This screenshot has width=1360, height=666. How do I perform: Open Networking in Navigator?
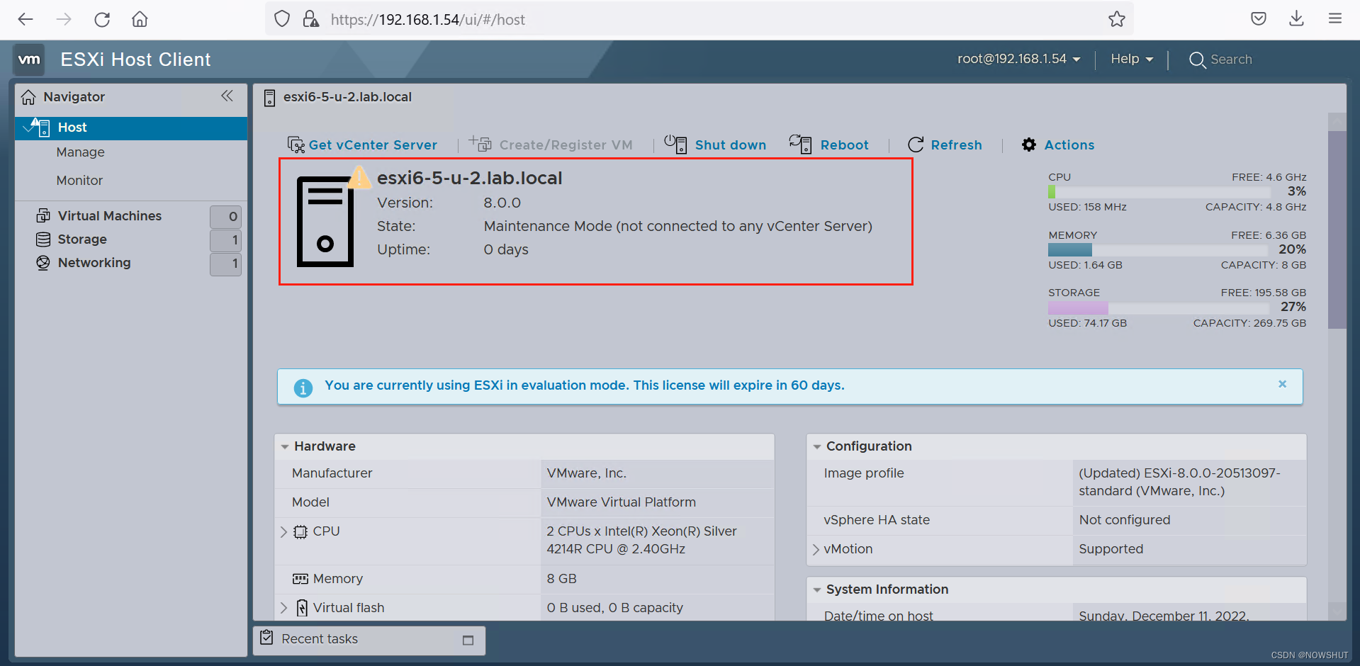(x=94, y=263)
